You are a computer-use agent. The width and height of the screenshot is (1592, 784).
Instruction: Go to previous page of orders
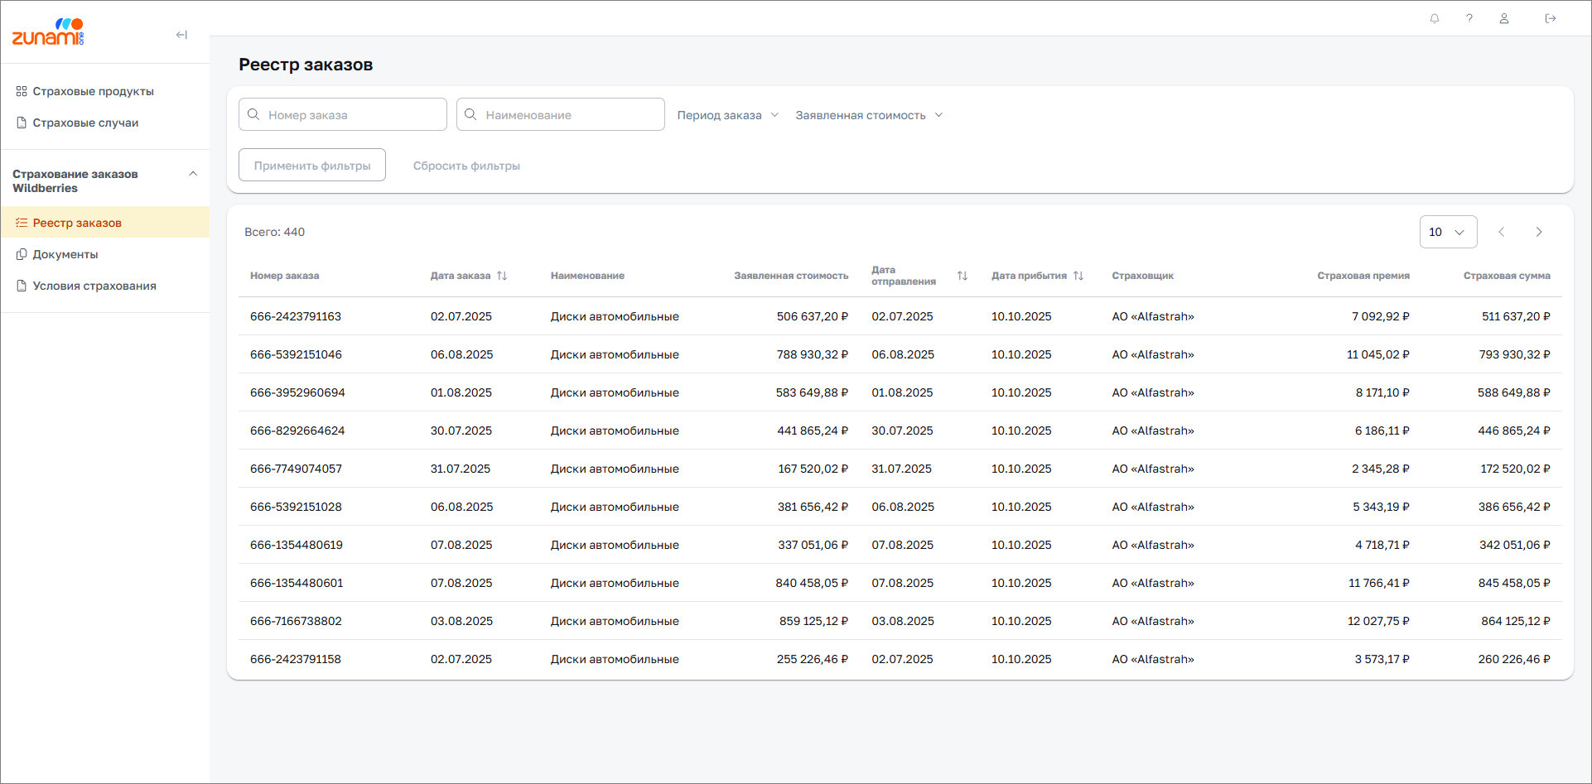1502,232
